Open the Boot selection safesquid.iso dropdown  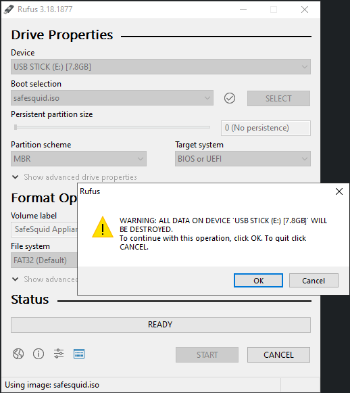112,98
